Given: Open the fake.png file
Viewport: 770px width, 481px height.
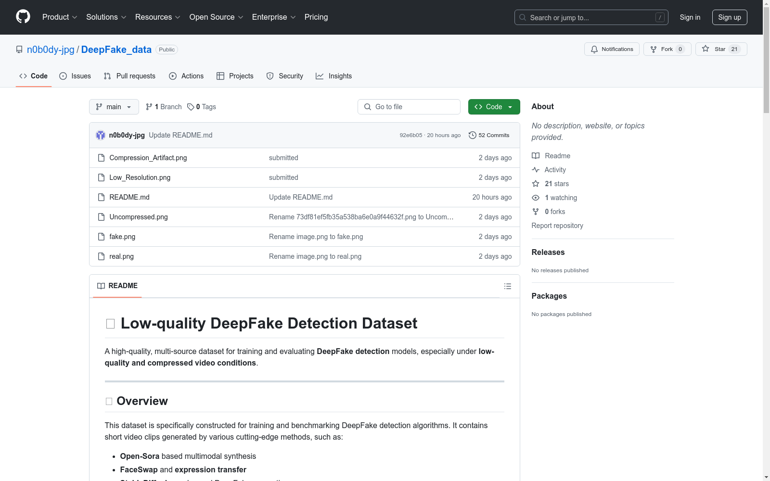Looking at the screenshot, I should (122, 237).
